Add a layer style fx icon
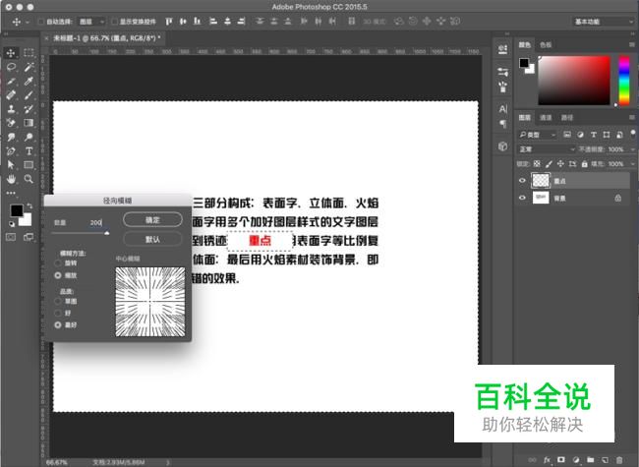Image resolution: width=639 pixels, height=467 pixels. click(x=547, y=460)
